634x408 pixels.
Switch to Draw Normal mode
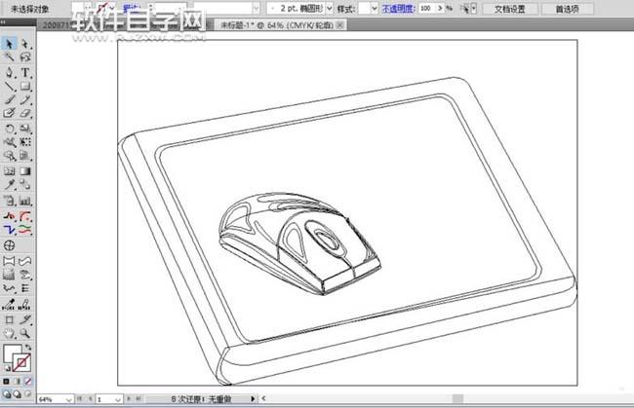point(6,393)
